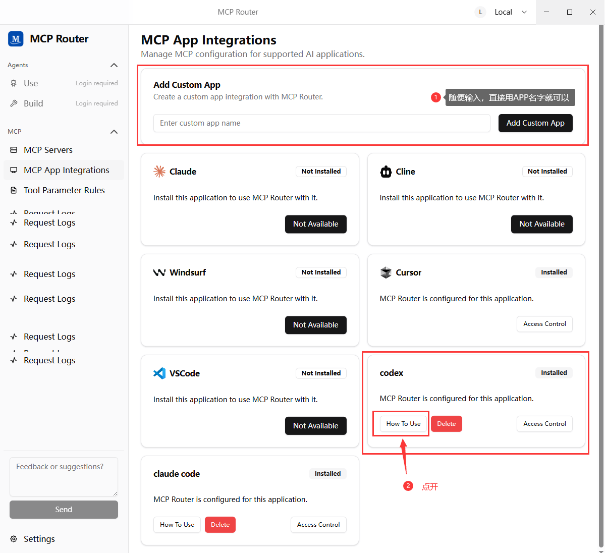This screenshot has width=605, height=553.
Task: Click the Feedback or suggestions textbox
Action: pos(64,477)
